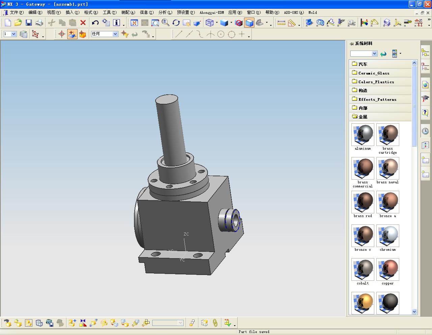This screenshot has height=335, width=432.
Task: Open the Ceramic_Glass material folder
Action: click(374, 73)
